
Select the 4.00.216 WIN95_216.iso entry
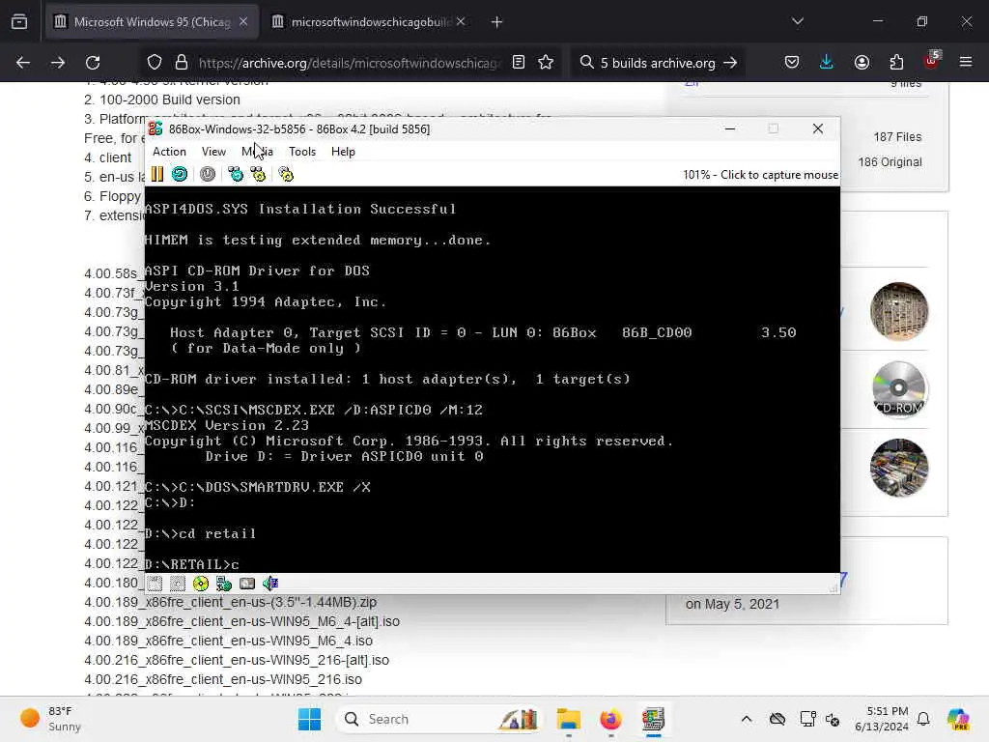223,679
